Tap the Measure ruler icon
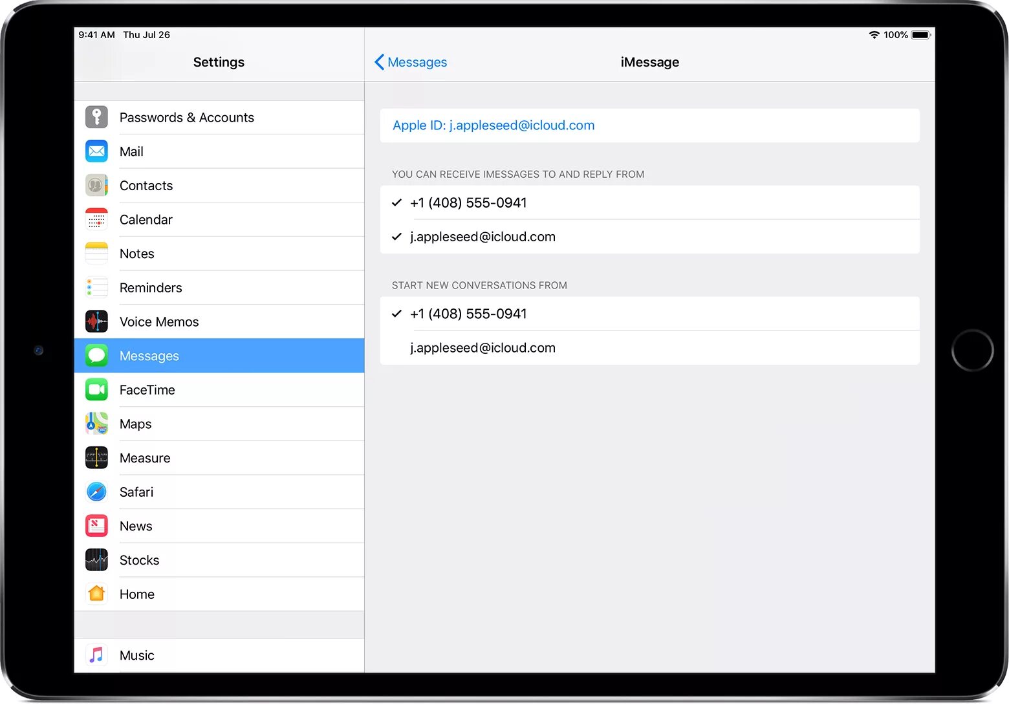 click(x=96, y=458)
